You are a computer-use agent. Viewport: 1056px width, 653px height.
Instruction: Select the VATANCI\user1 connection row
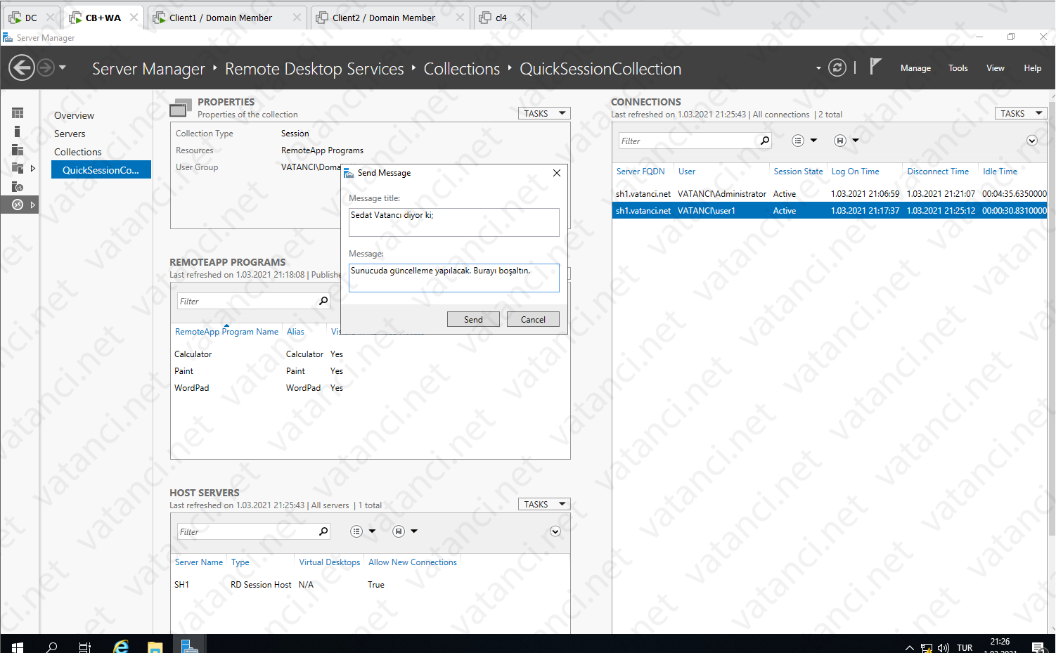pyautogui.click(x=830, y=211)
